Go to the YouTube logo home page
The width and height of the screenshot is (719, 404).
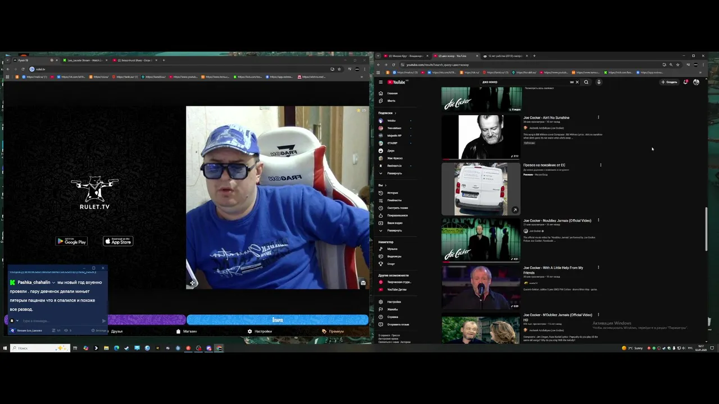tap(397, 82)
